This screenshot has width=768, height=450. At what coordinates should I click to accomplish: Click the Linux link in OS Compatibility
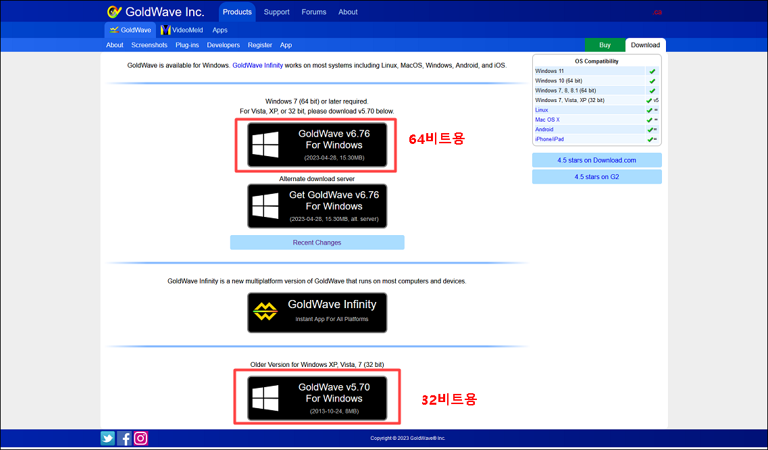click(542, 110)
